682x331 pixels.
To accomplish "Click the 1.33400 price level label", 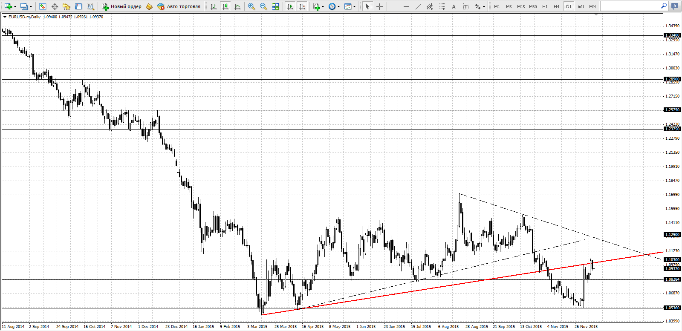I will point(673,35).
